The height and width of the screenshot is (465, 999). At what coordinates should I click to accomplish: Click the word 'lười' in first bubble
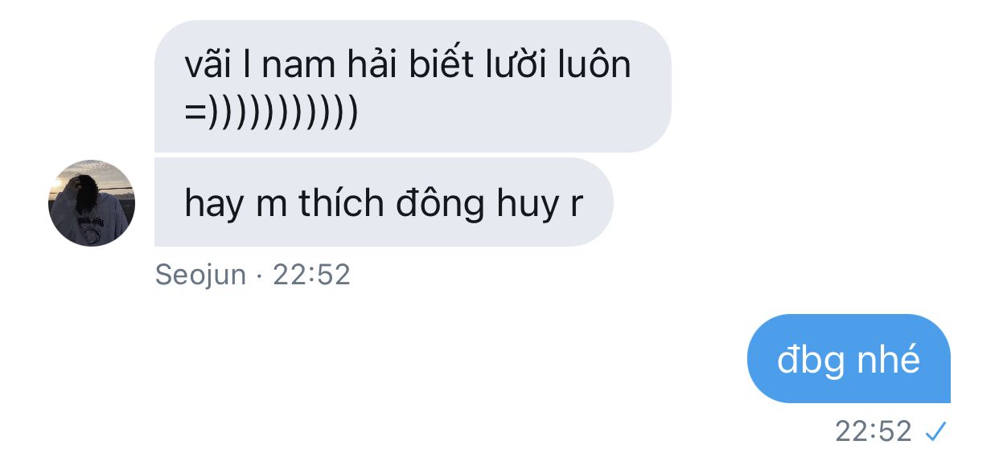pyautogui.click(x=516, y=64)
